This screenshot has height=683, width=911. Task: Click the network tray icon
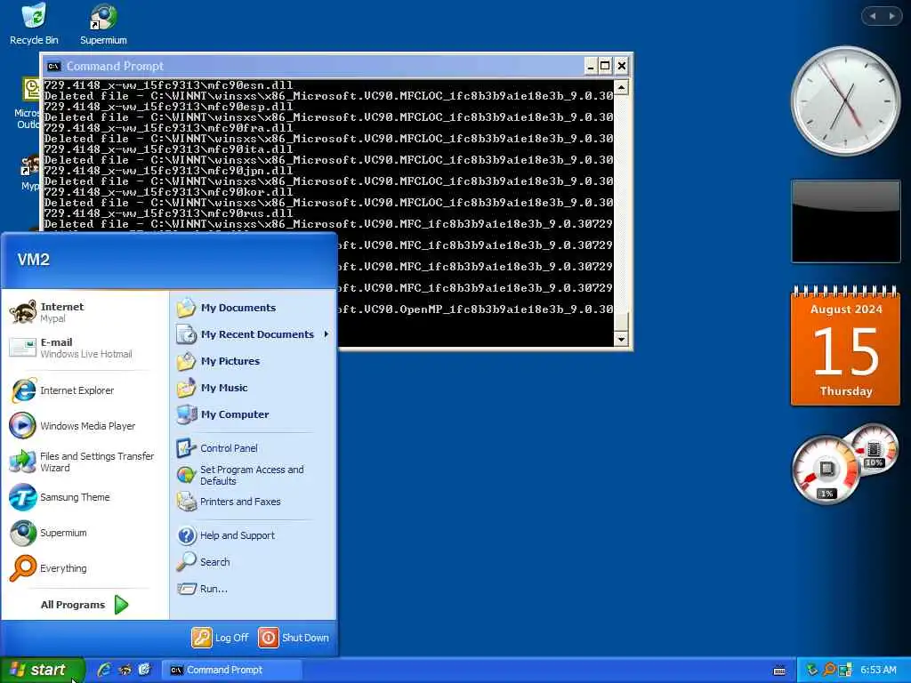(845, 670)
